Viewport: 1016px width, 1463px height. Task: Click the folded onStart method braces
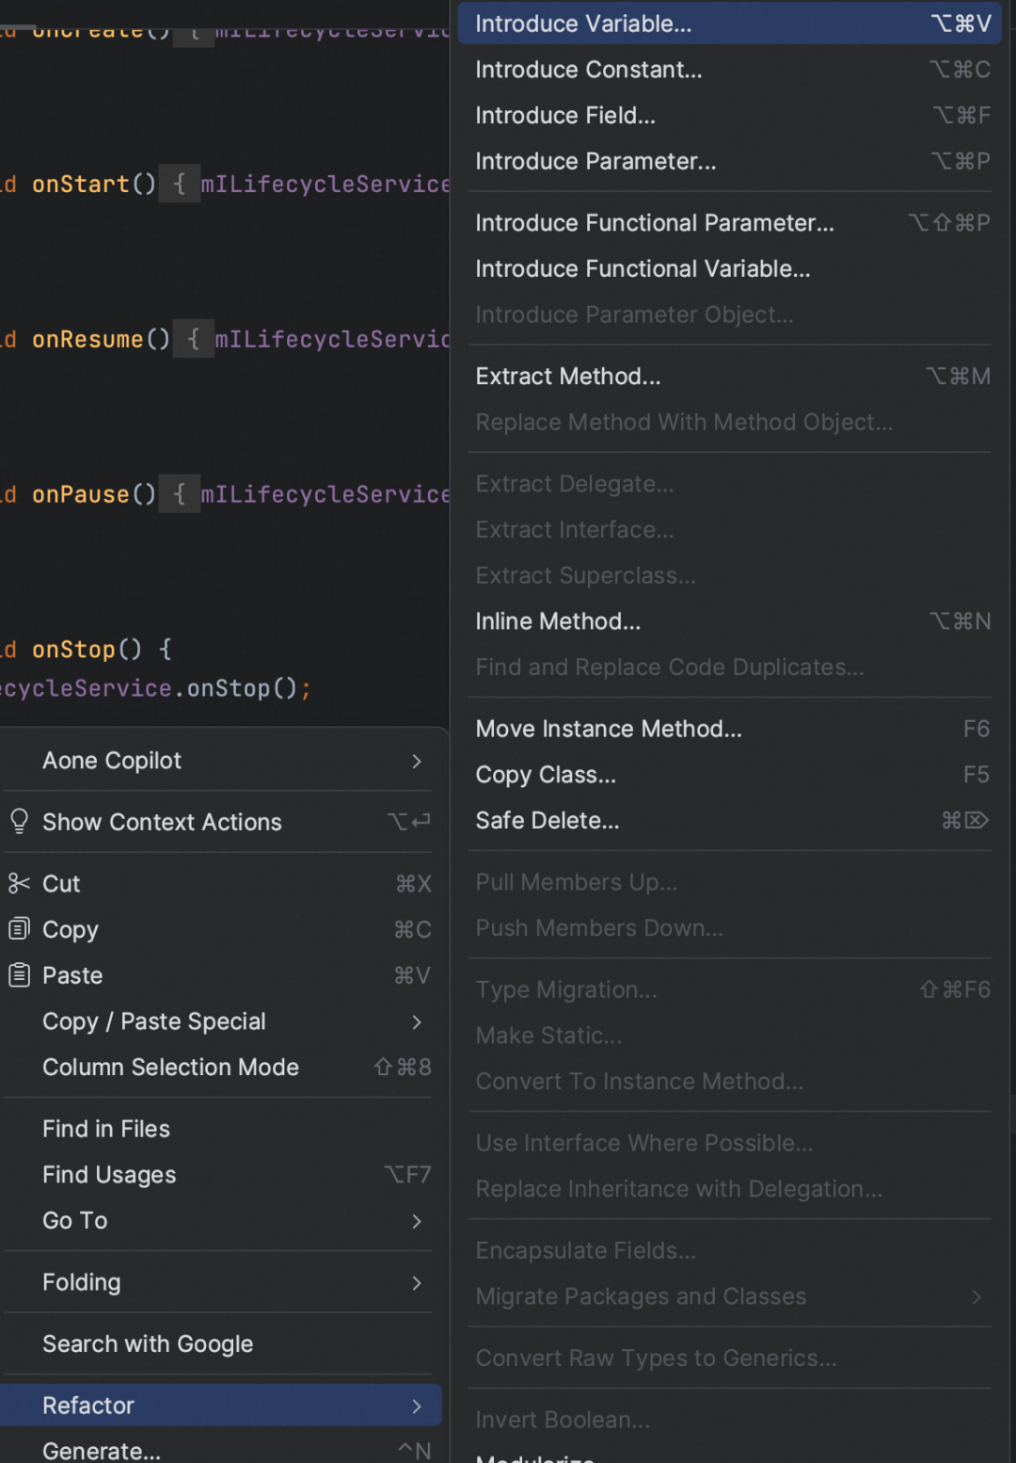[x=179, y=184]
